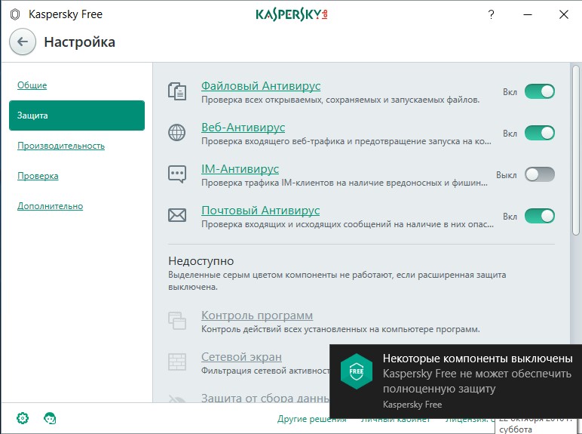Open help with the question mark icon
The width and height of the screenshot is (582, 434).
[491, 14]
